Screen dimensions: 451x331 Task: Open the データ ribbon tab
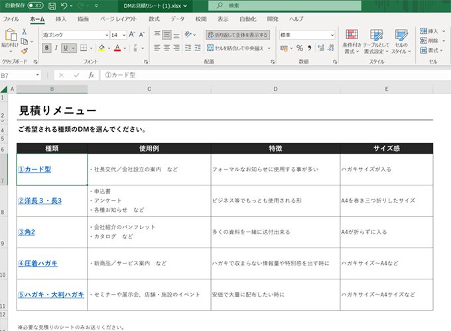click(x=178, y=19)
